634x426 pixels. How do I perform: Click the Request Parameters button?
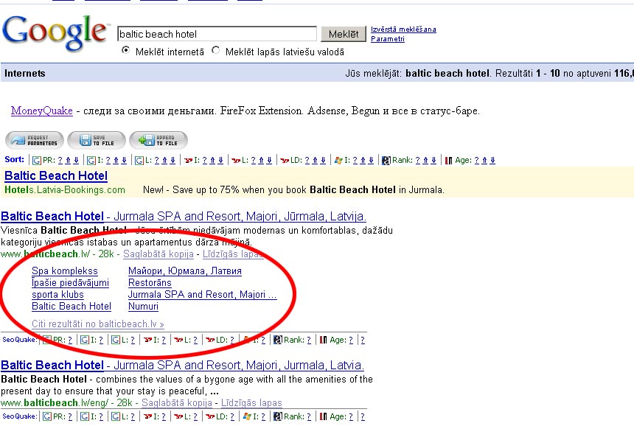point(35,140)
